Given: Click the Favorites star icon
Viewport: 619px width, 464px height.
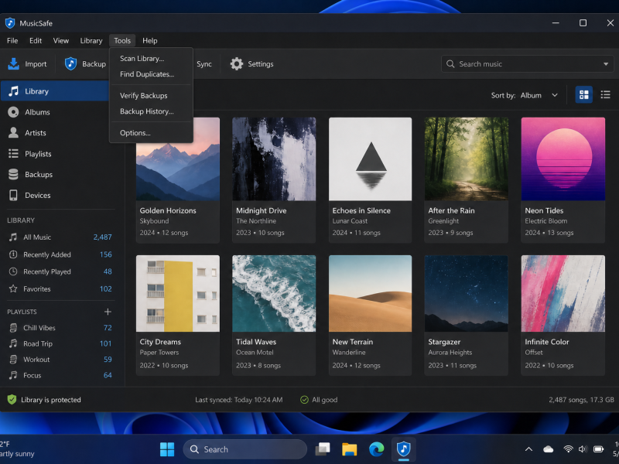Looking at the screenshot, I should click(13, 288).
